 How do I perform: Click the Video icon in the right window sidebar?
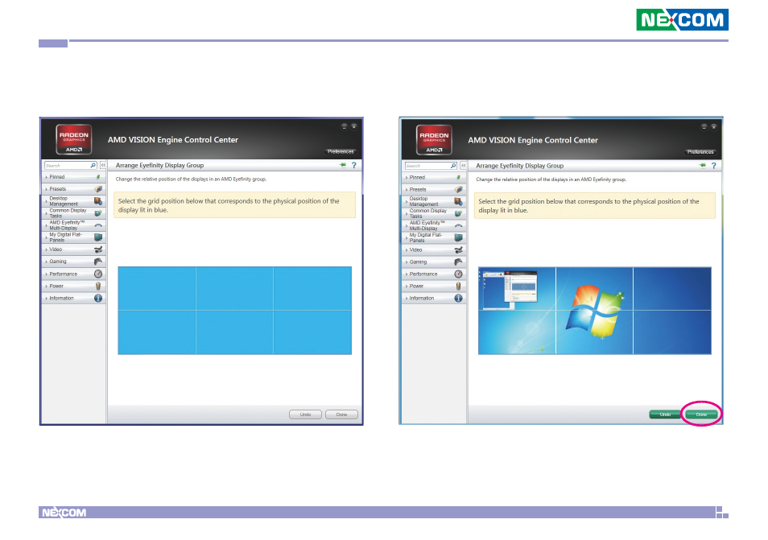point(458,249)
